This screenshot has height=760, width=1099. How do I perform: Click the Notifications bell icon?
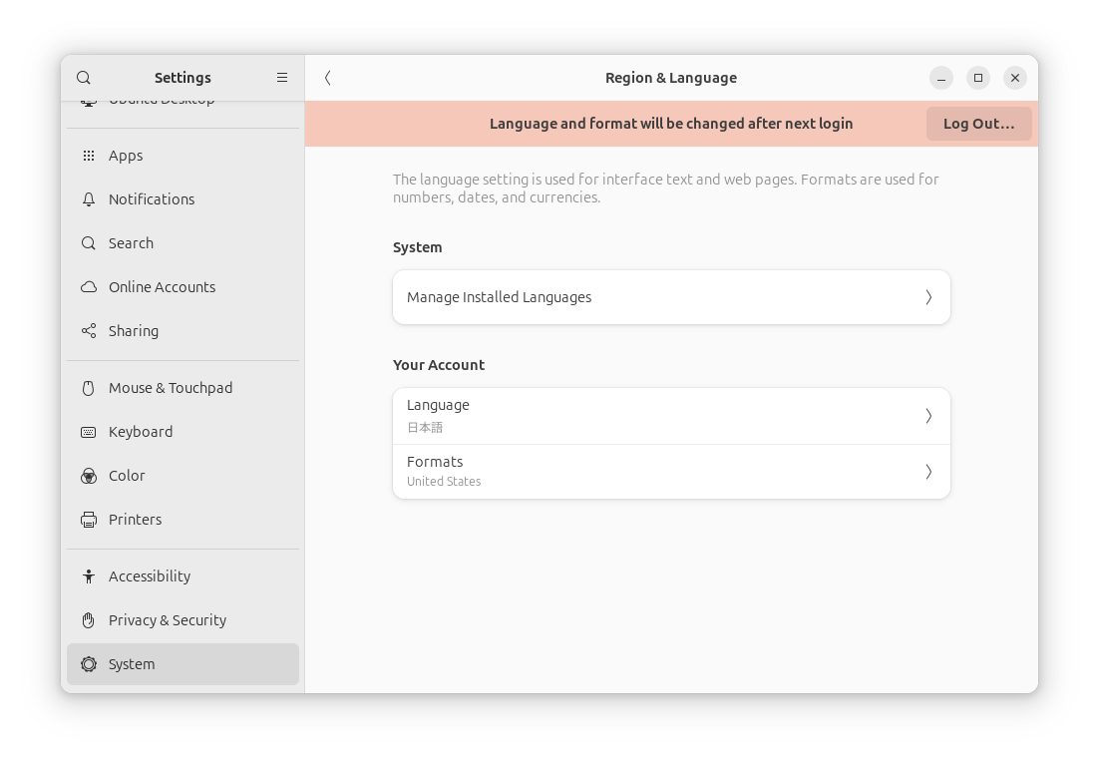tap(89, 199)
